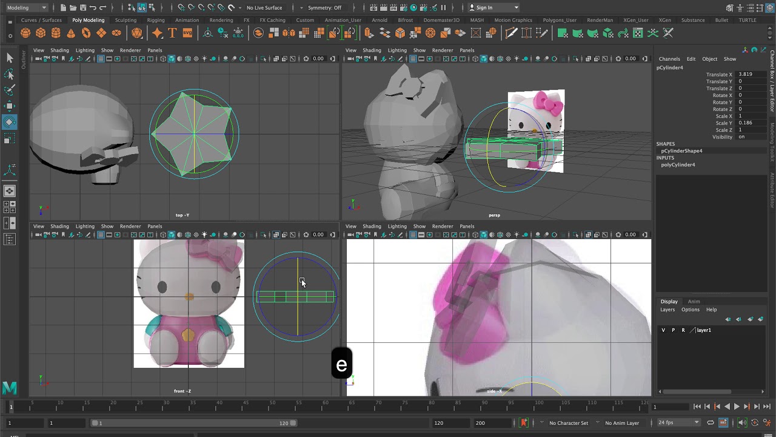
Task: Create a polygon cone from the shelf
Action: (x=71, y=33)
